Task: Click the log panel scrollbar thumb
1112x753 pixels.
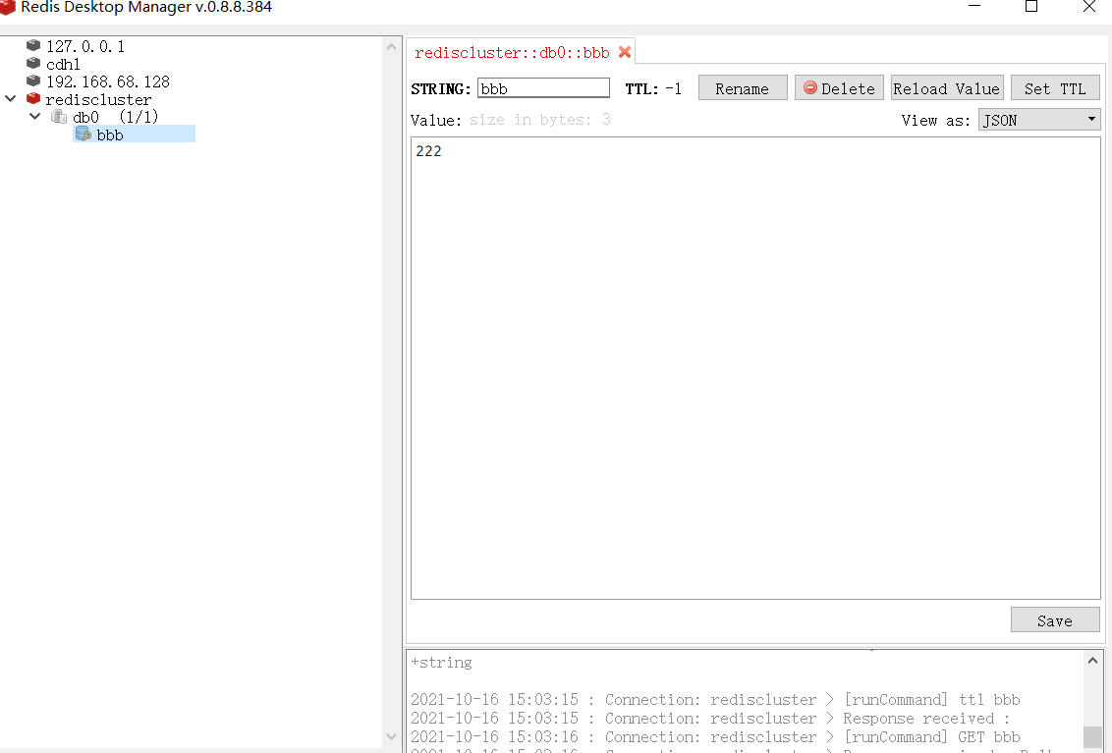Action: pos(1093,736)
